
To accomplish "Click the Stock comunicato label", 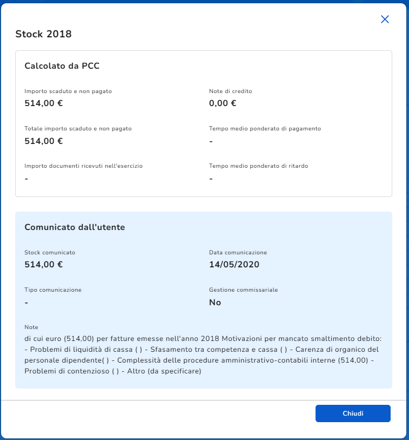I will (50, 252).
